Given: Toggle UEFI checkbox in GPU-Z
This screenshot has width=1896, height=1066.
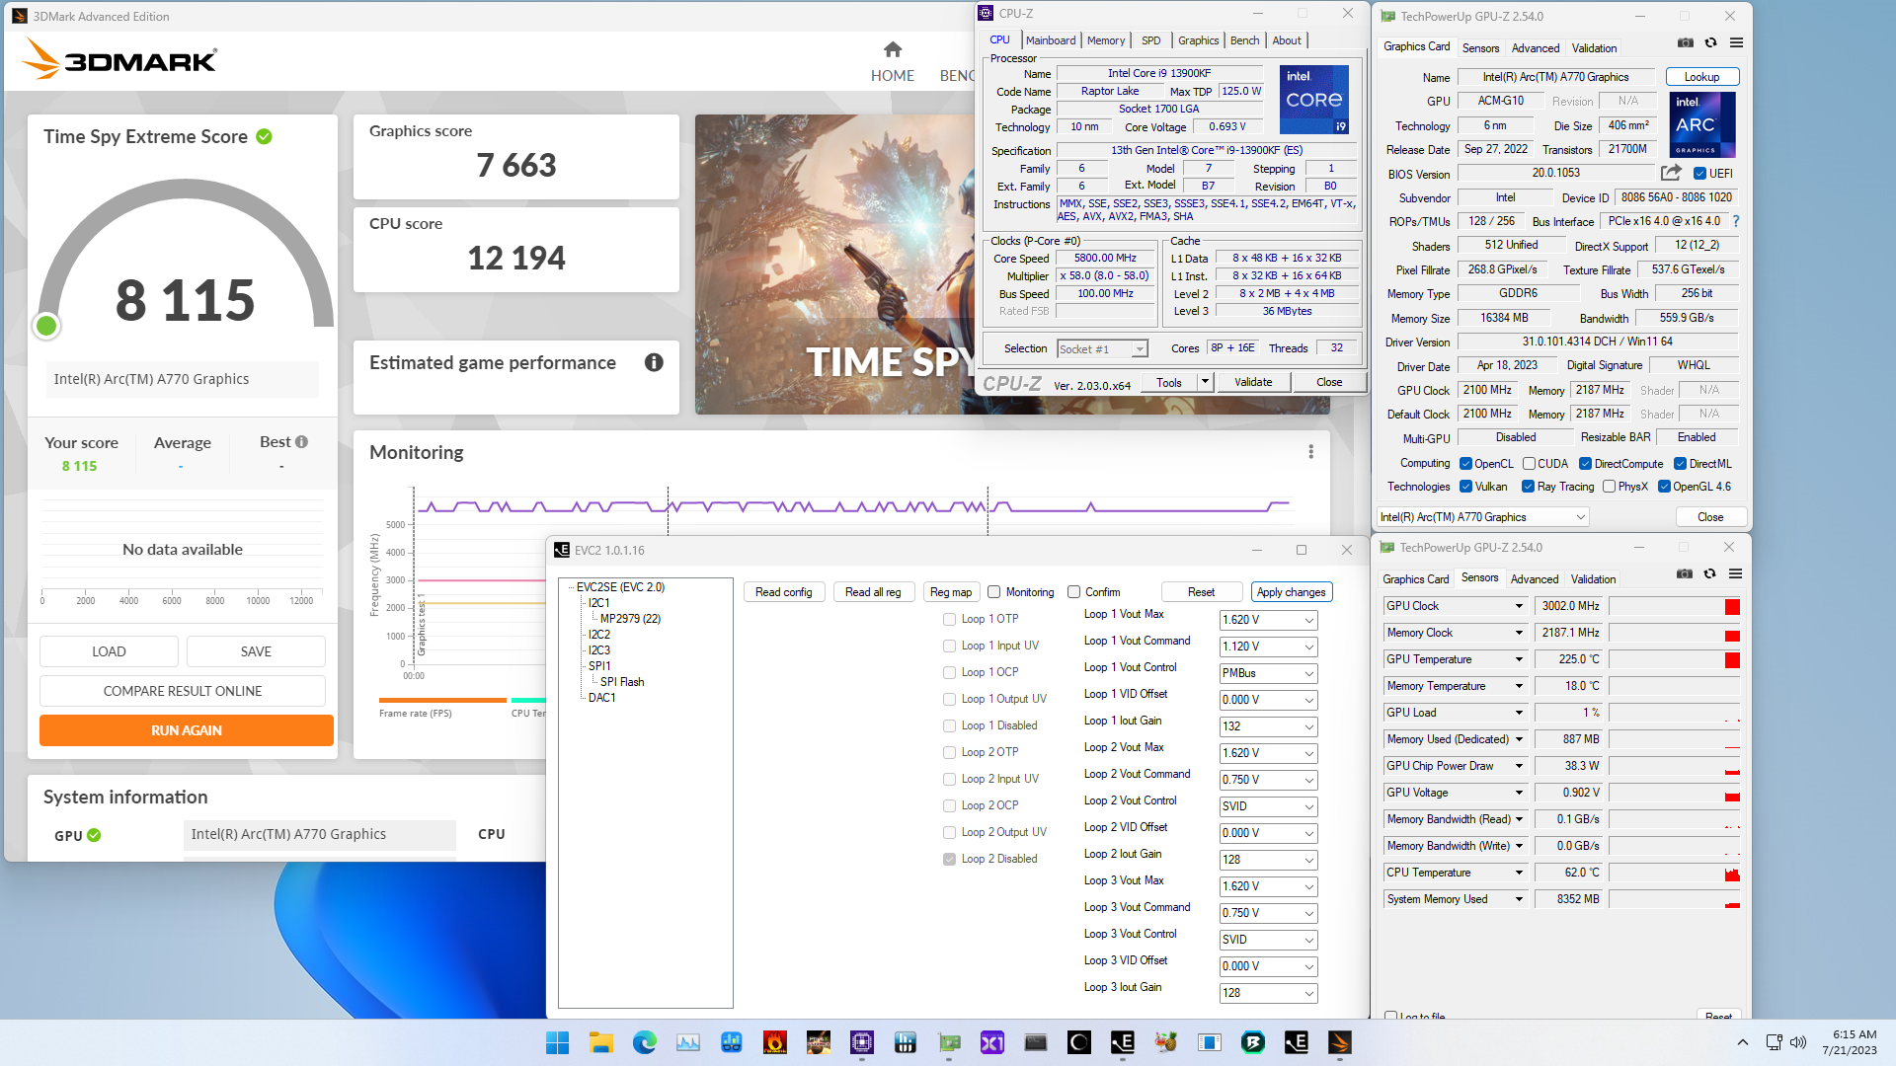Looking at the screenshot, I should coord(1699,174).
